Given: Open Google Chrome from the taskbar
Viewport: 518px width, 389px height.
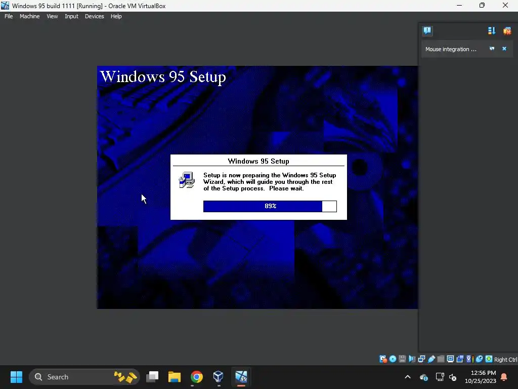Looking at the screenshot, I should tap(197, 377).
